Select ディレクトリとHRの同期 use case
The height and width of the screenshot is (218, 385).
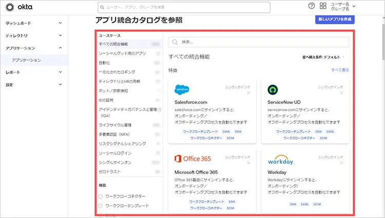coord(119,81)
